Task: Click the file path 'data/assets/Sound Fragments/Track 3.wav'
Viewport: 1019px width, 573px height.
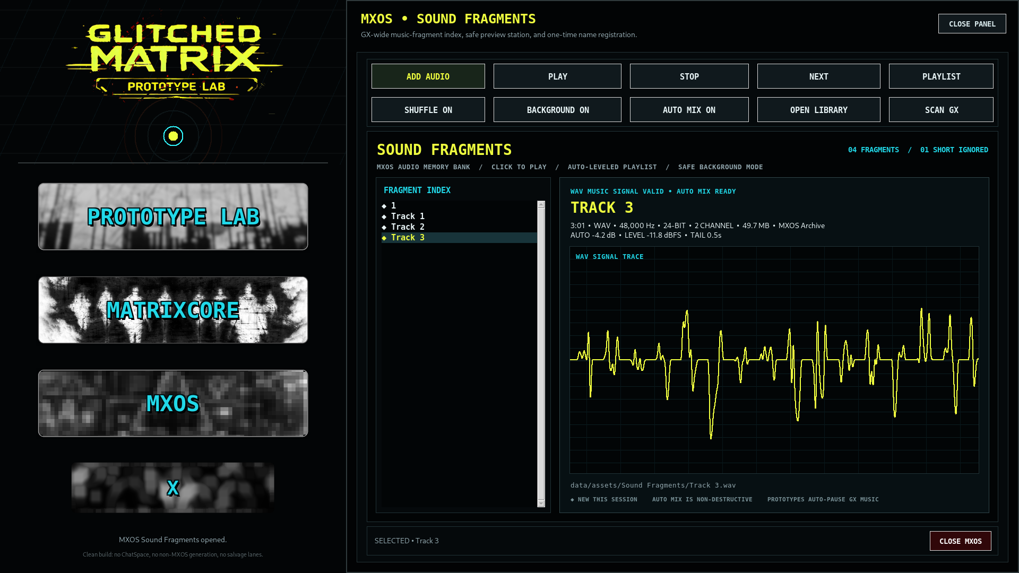Action: (x=653, y=485)
